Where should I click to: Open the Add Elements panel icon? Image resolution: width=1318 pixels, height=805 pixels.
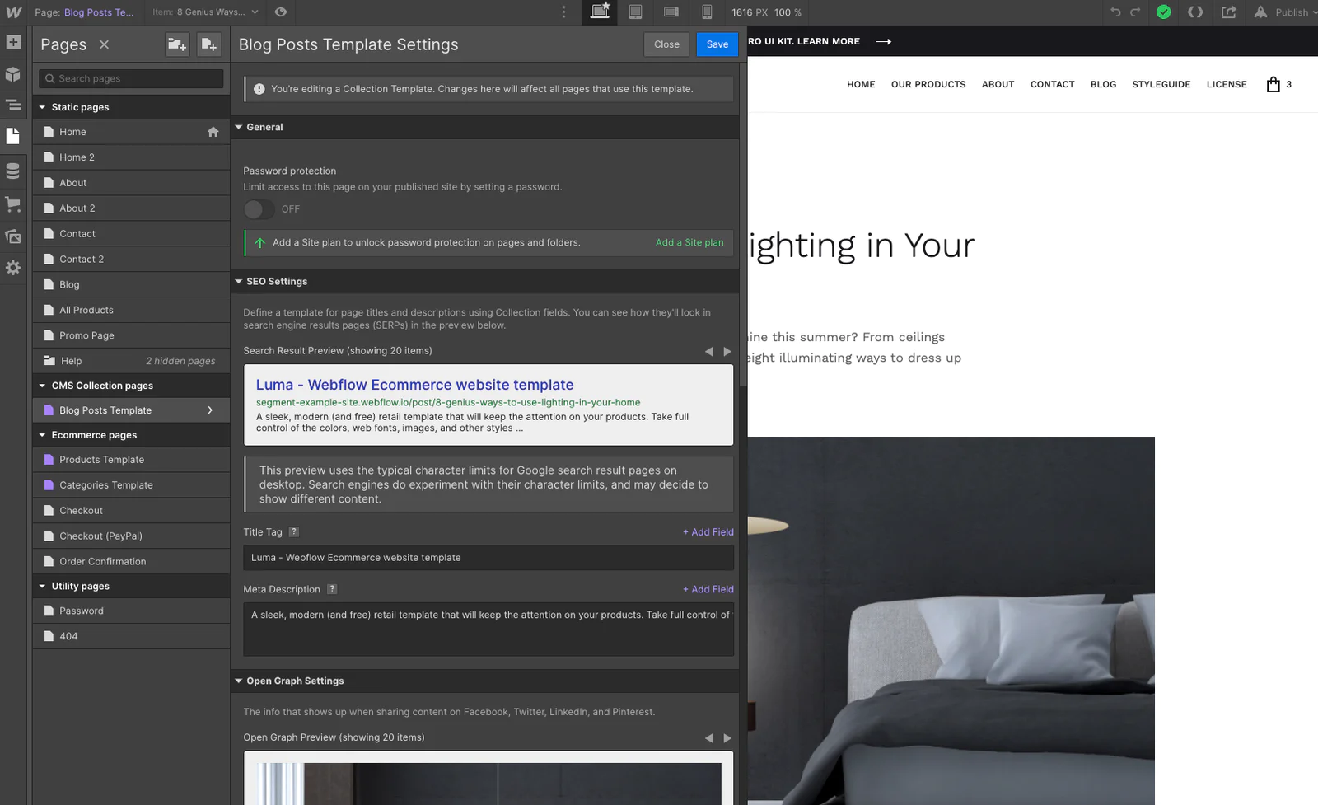click(x=13, y=42)
